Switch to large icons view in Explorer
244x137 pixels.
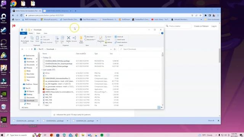162,107
